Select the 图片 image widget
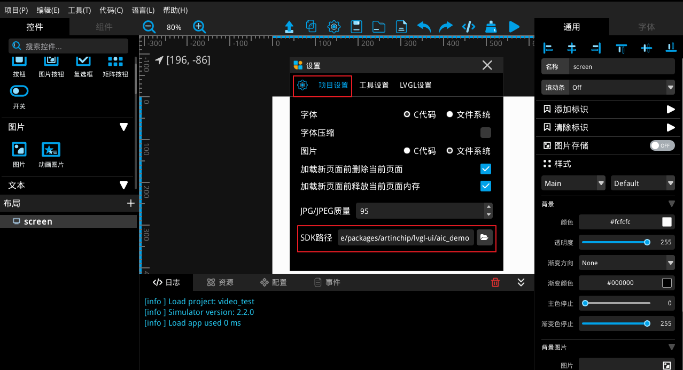 click(19, 155)
